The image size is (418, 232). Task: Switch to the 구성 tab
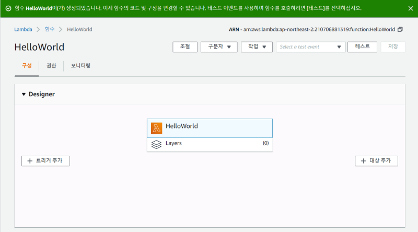pos(27,66)
